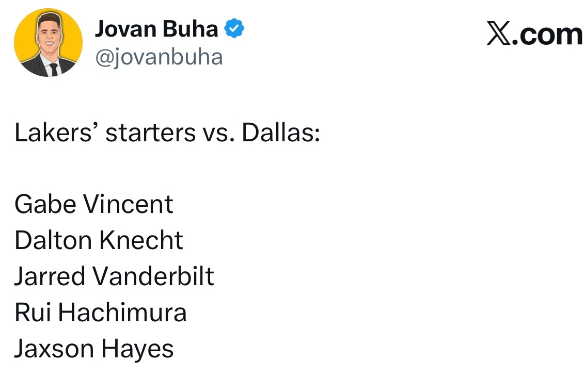585x378 pixels.
Task: Click the first name "Gabe"
Action: (45, 204)
